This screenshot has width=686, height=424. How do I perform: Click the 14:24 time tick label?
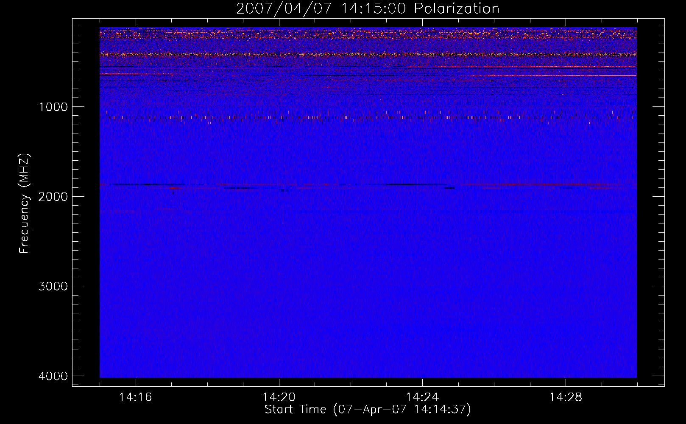tap(422, 397)
